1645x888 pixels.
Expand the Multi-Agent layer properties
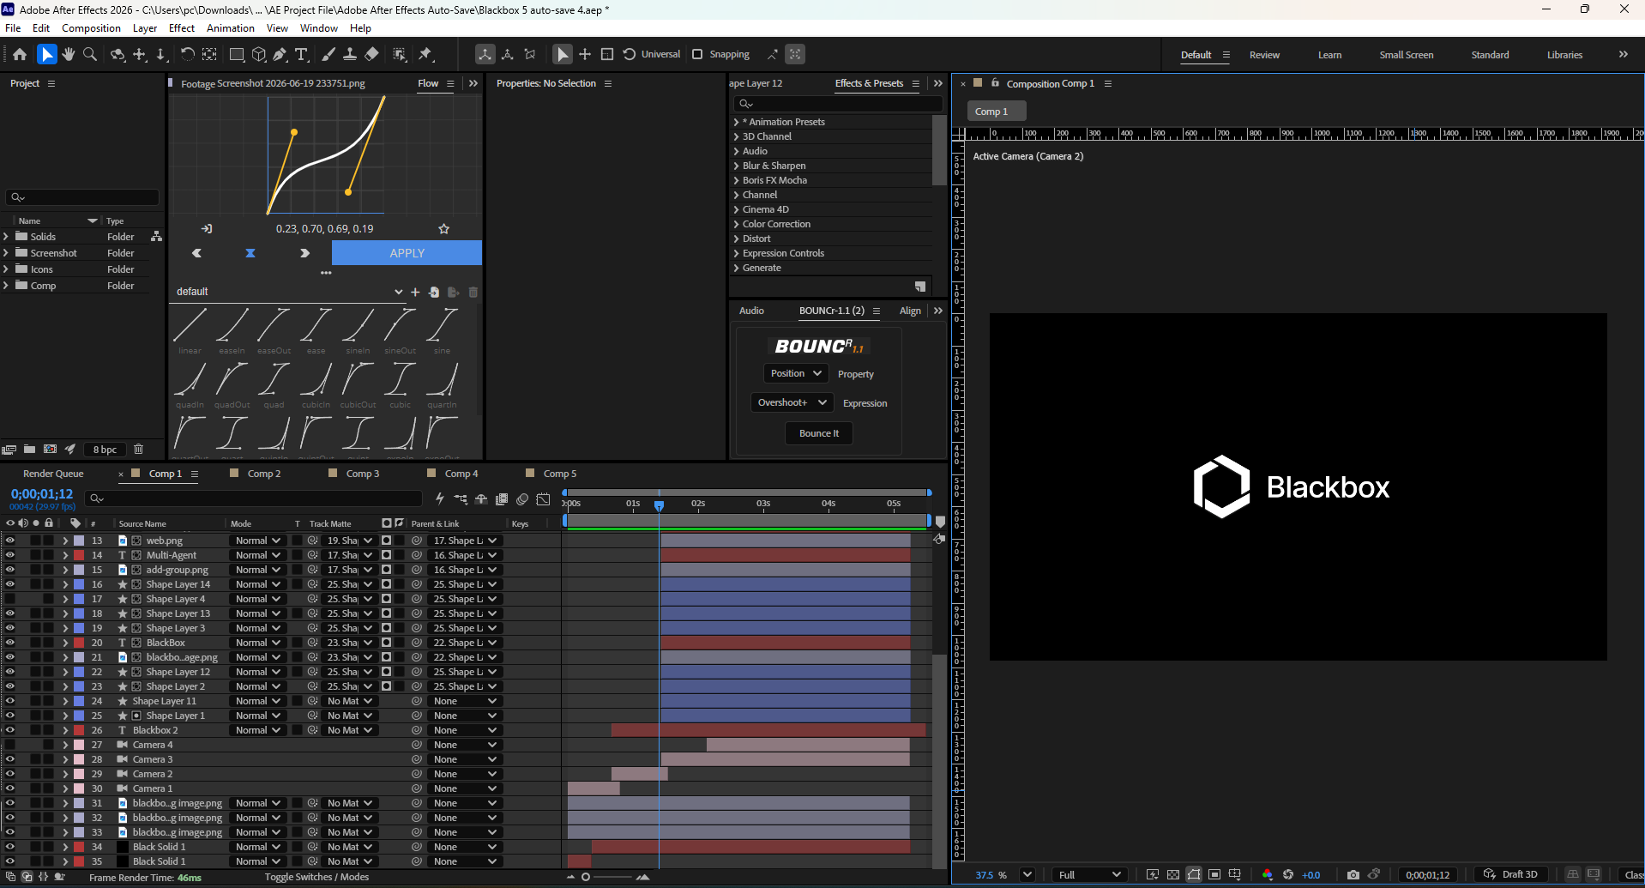coord(65,555)
